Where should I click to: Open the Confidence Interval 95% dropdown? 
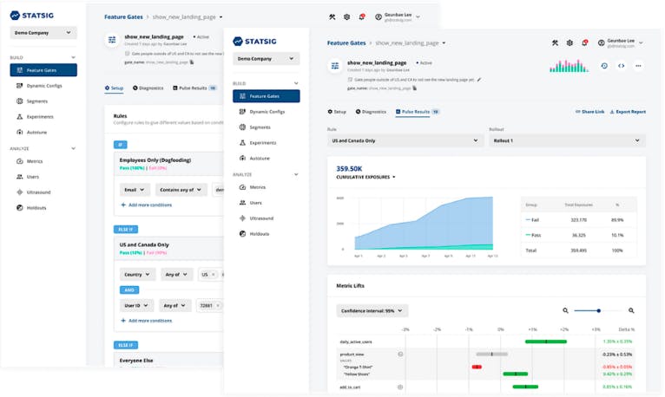[x=372, y=310]
